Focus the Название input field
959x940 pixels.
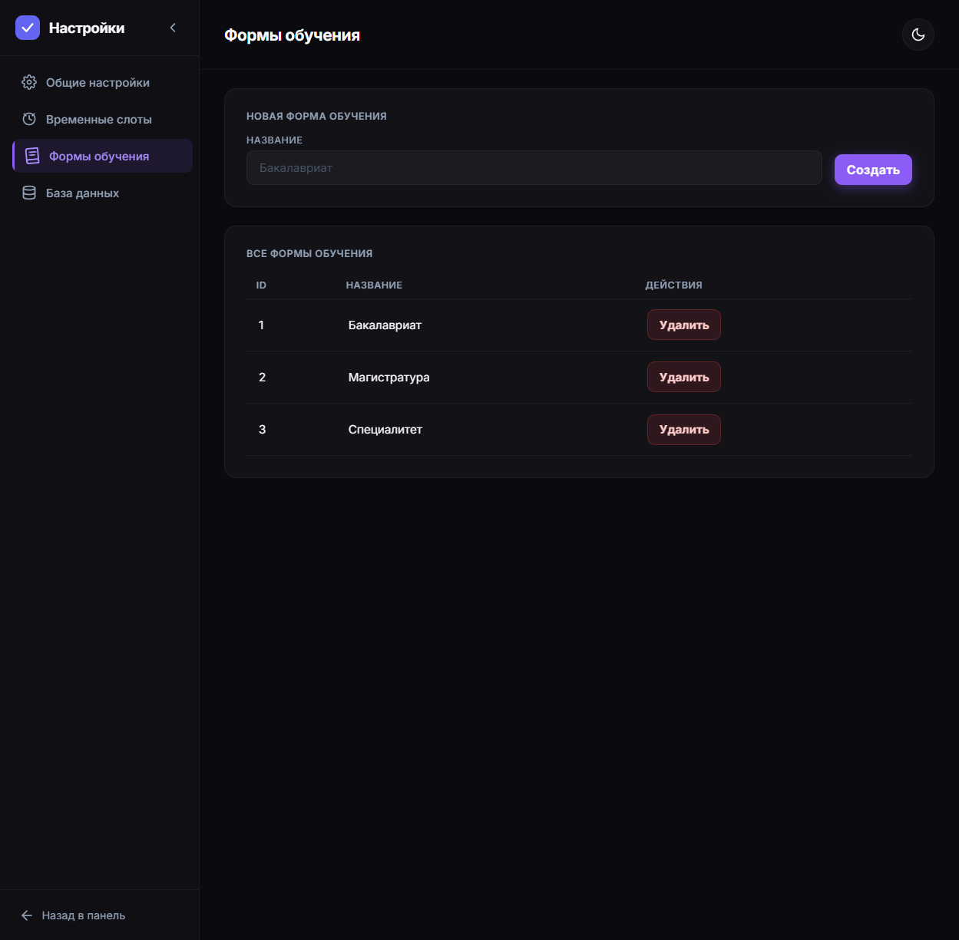point(534,168)
